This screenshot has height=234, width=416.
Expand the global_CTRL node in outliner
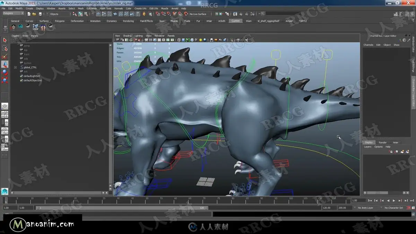15,67
